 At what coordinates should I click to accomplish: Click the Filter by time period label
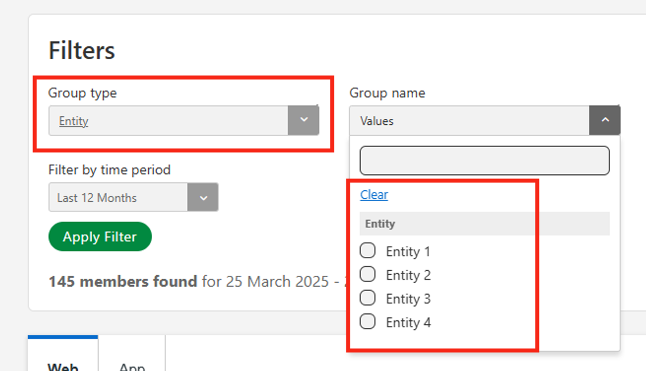109,170
